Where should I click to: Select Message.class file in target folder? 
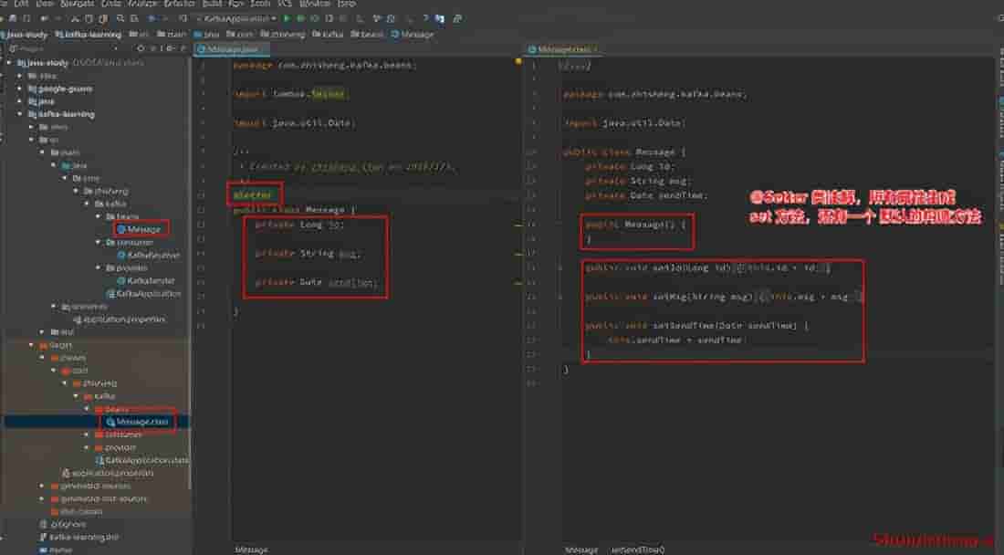(139, 422)
